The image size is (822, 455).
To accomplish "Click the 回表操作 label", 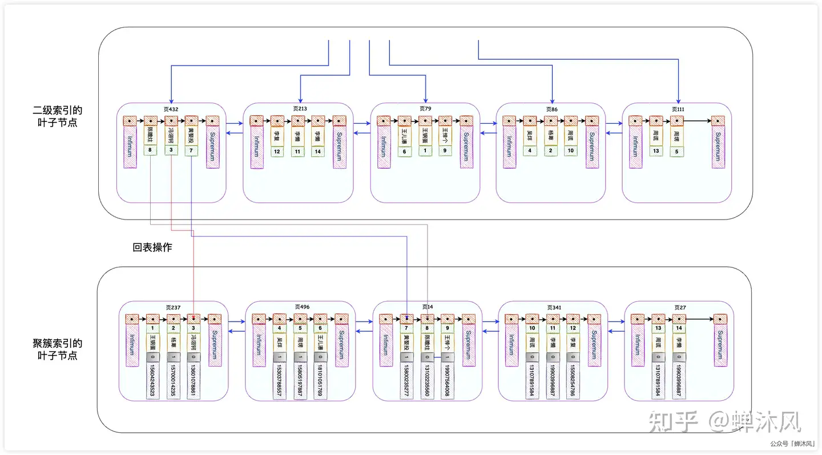I will [x=152, y=247].
